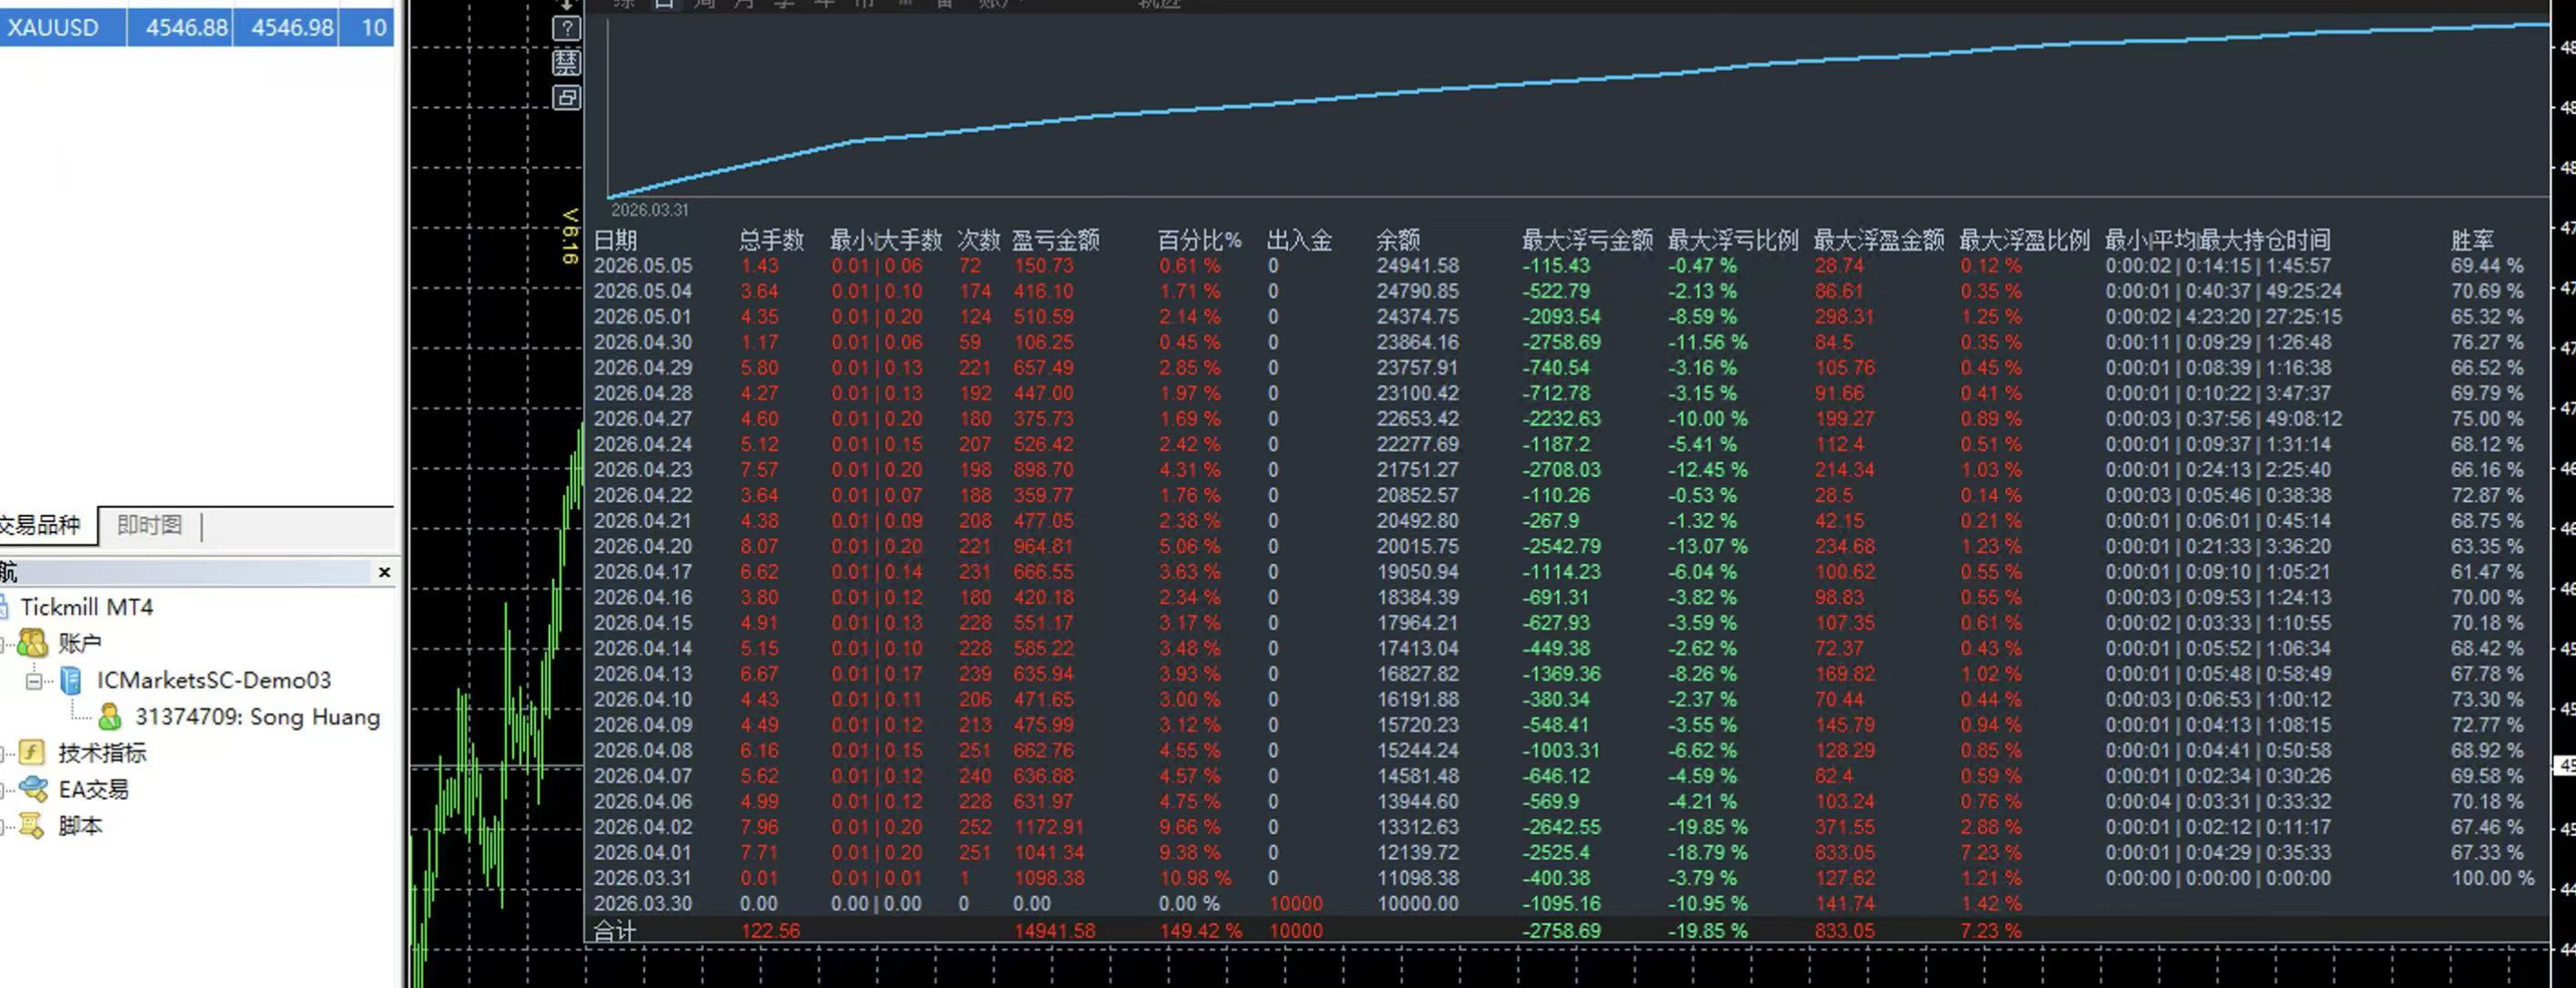Screen dimensions: 2576x988
Task: Collapse the ICMarketsSC-Demo03 tree node
Action: coord(34,681)
